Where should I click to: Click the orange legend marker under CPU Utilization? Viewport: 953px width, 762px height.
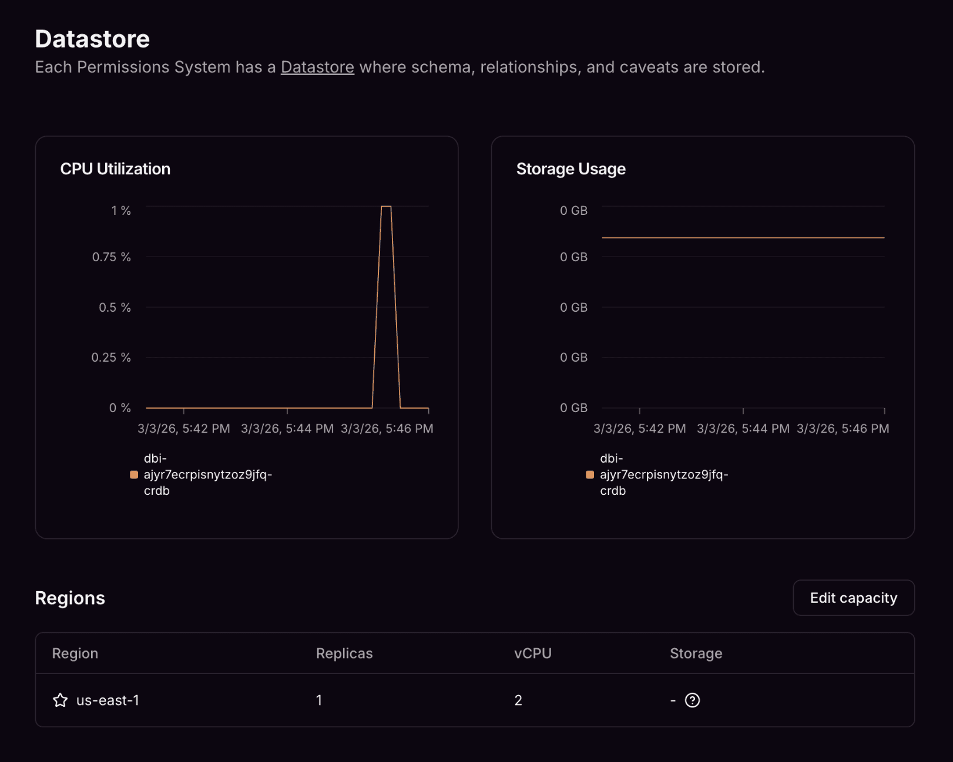tap(133, 474)
